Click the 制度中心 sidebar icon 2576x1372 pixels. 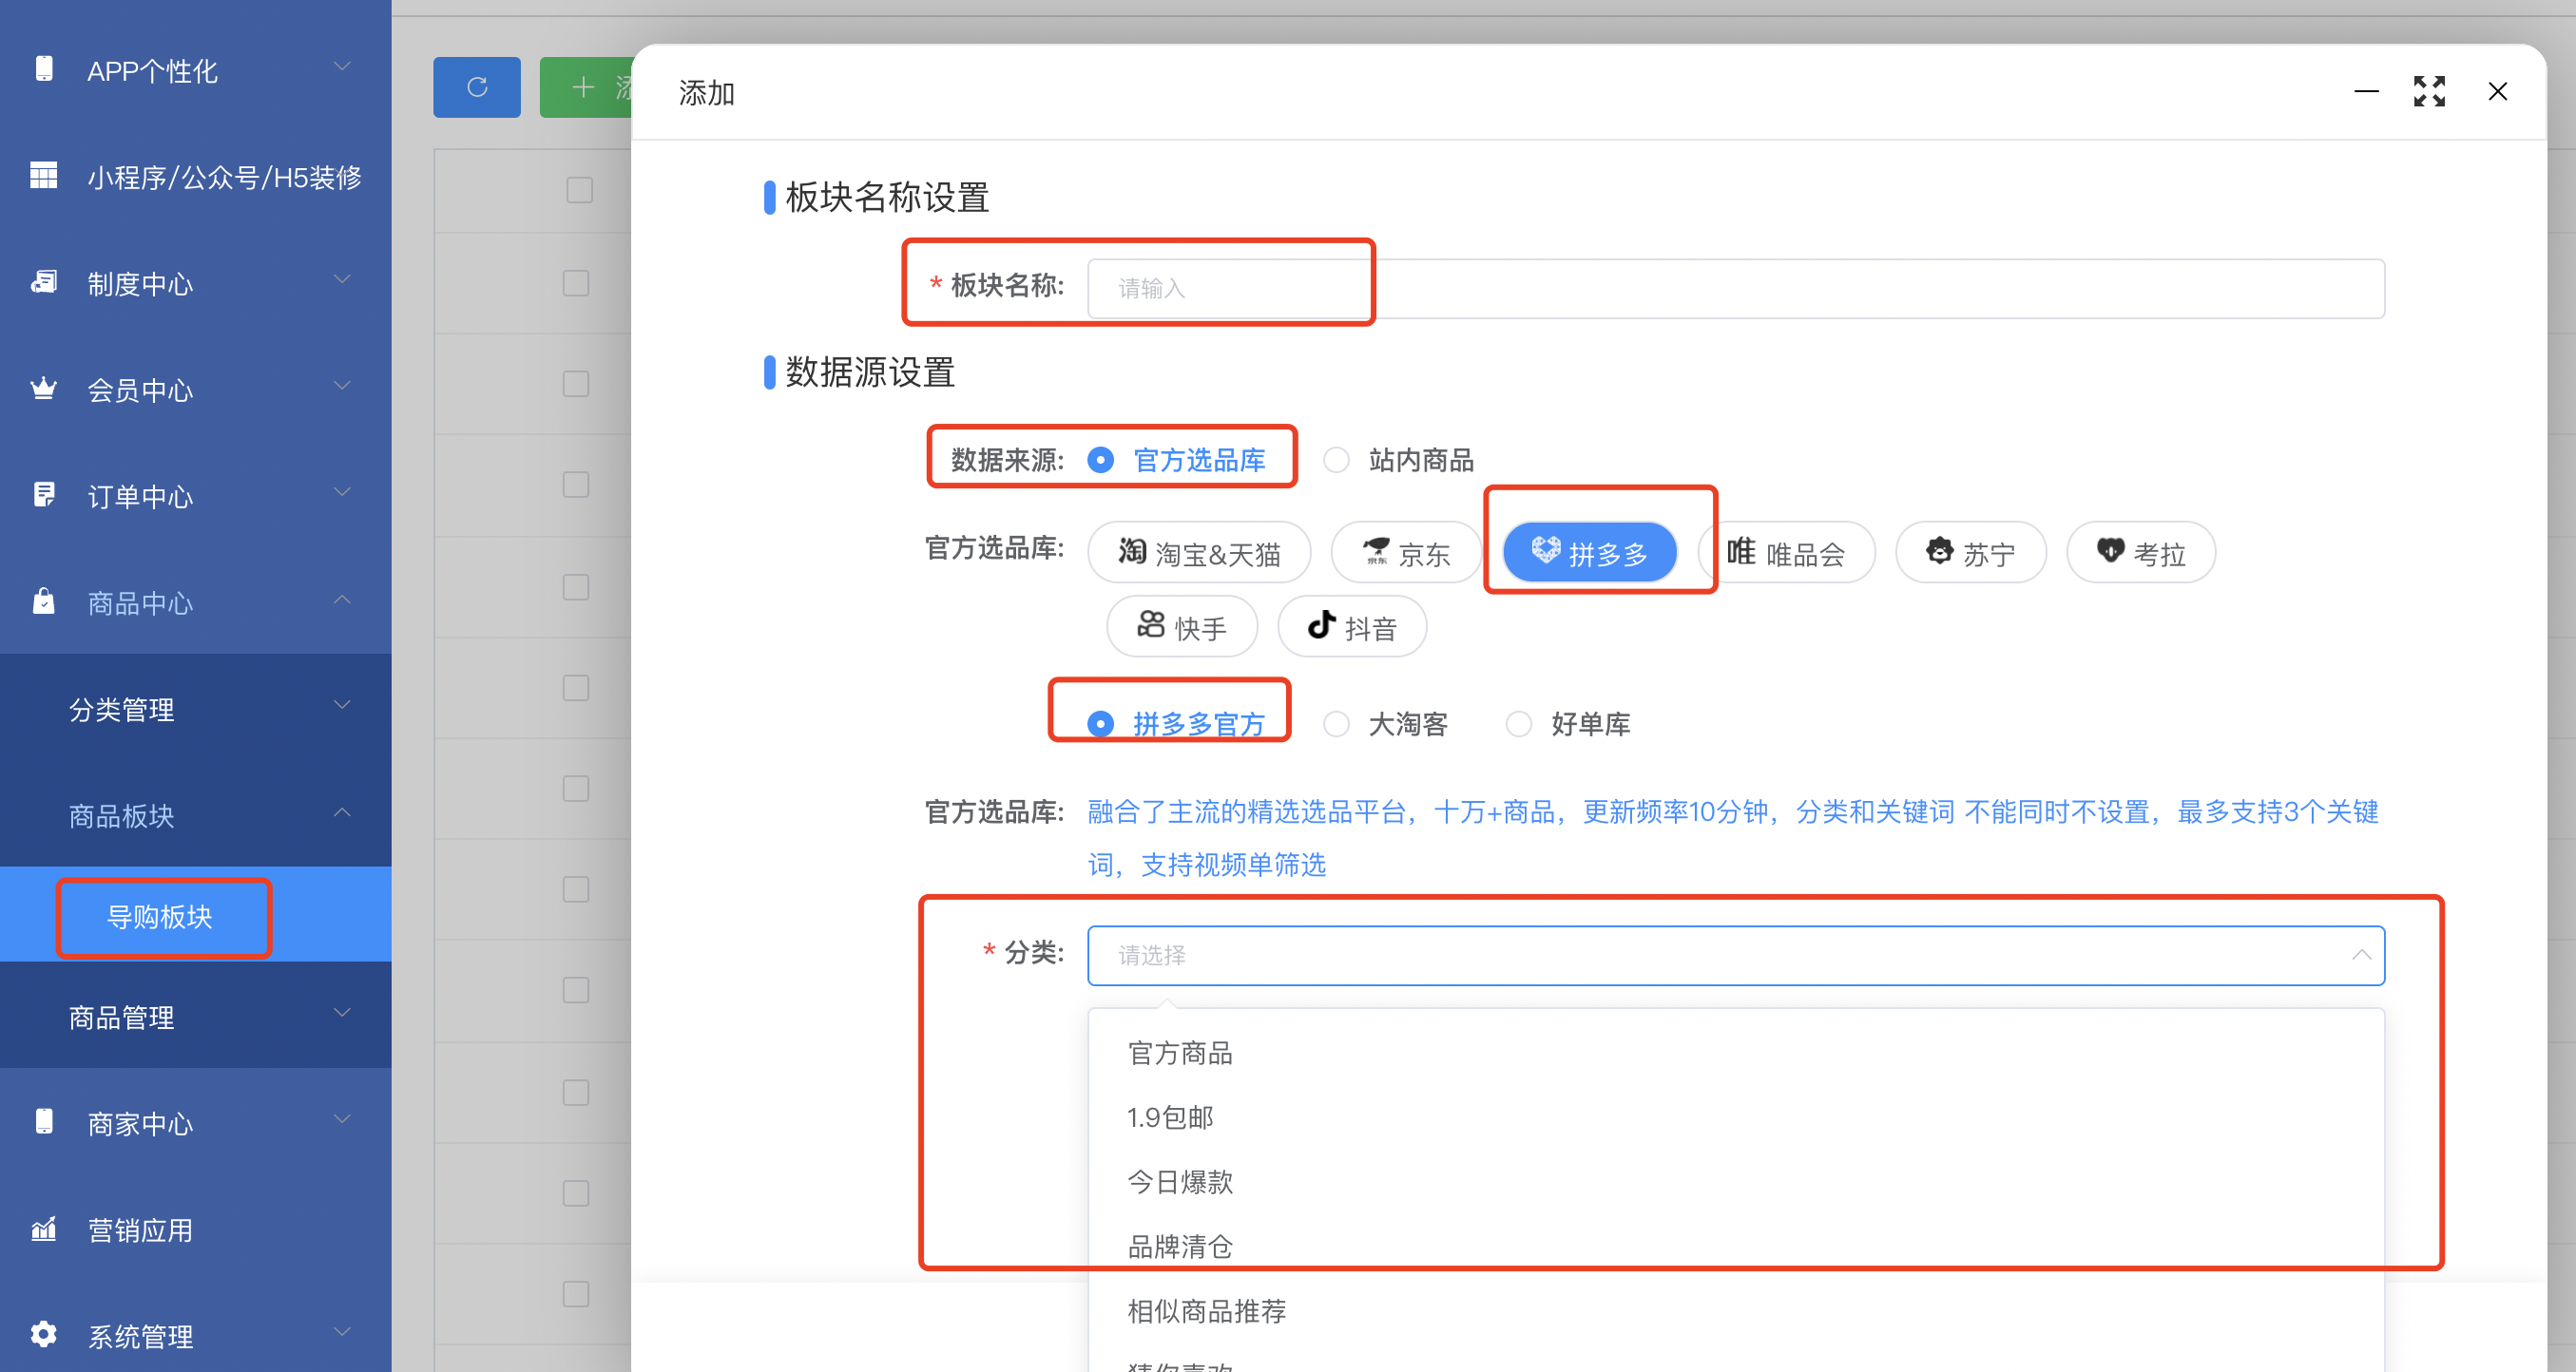pyautogui.click(x=43, y=283)
